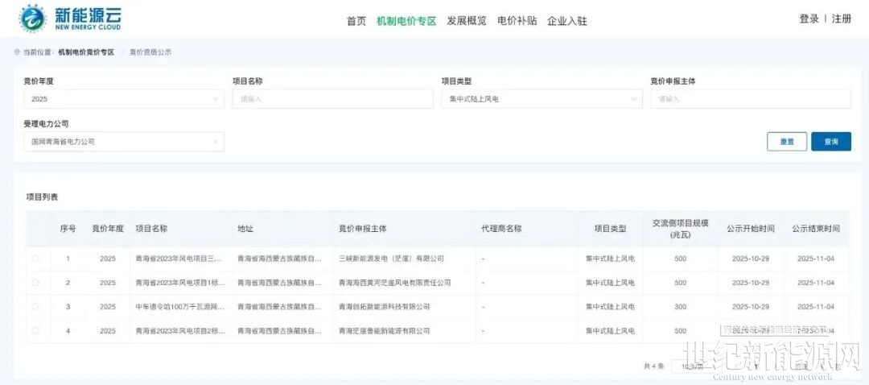
Task: Click the 新能源云 logo icon
Action: [x=33, y=18]
